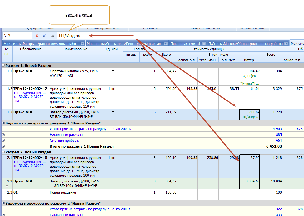Select unit price 406,16 in row 2.1
The width and height of the screenshot is (304, 216).
166,166
